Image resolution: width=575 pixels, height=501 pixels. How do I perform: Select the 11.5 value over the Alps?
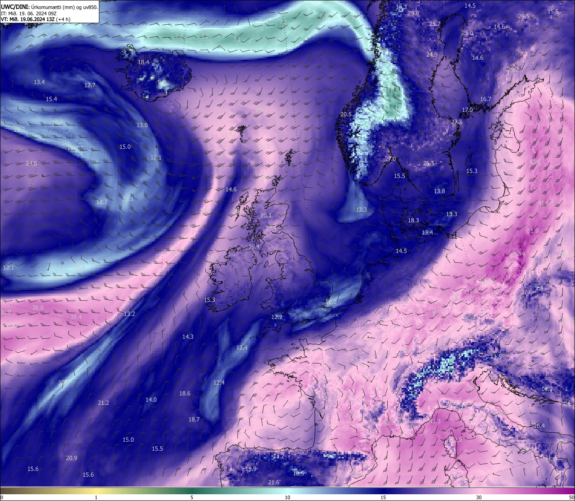496,356
